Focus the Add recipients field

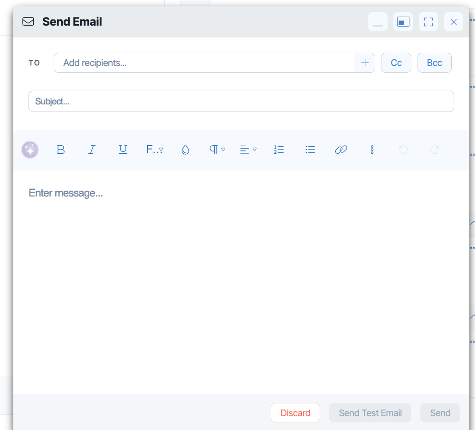(204, 63)
